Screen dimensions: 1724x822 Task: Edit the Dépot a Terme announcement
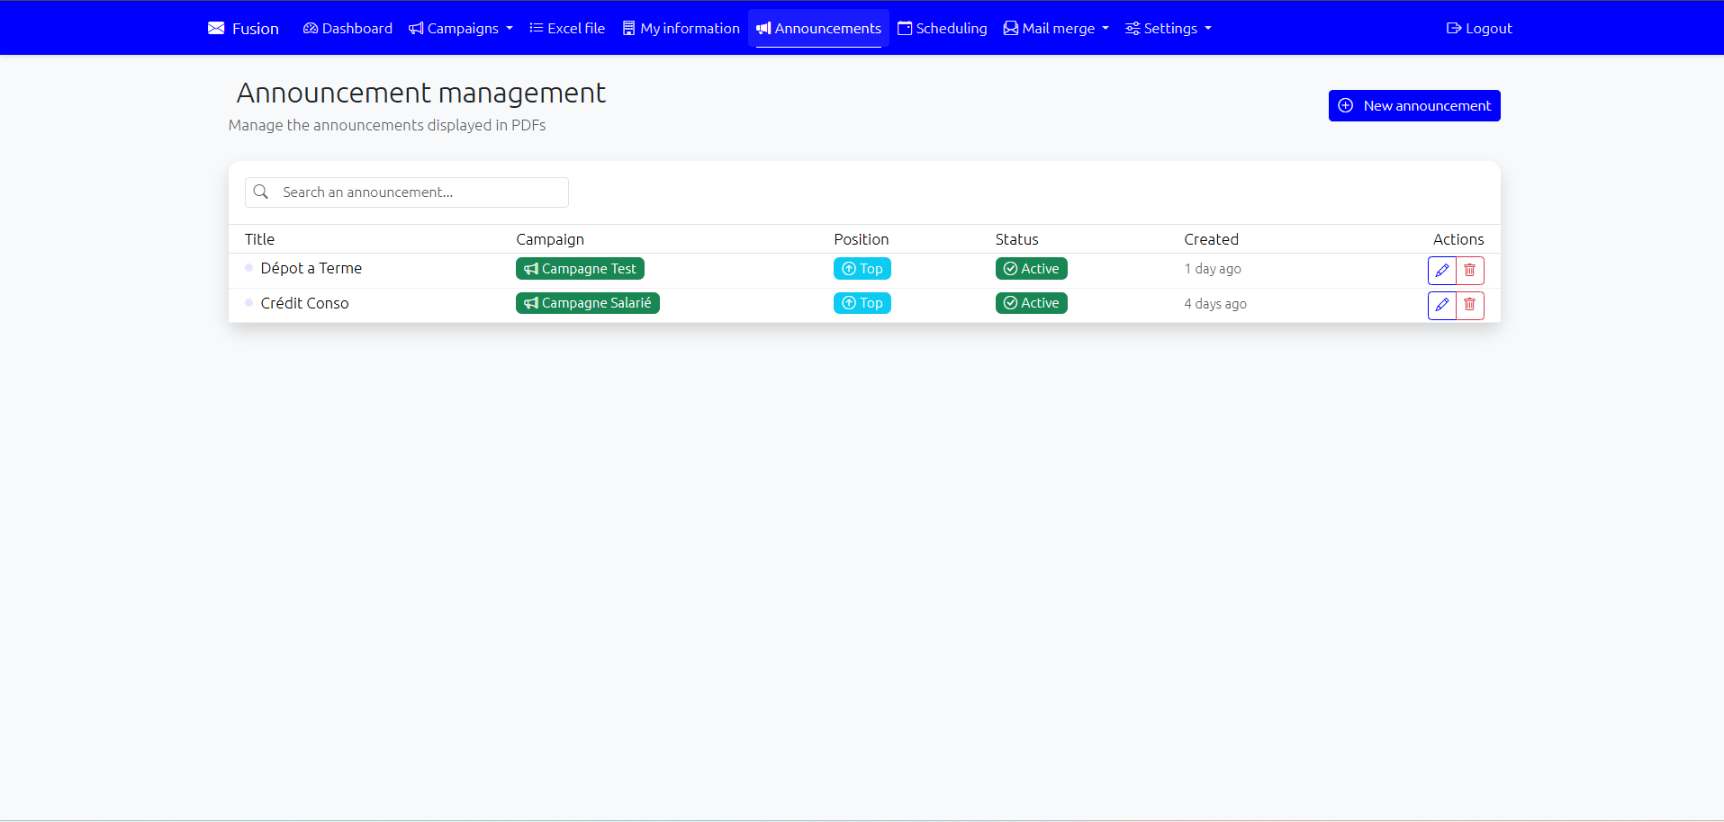click(1441, 271)
